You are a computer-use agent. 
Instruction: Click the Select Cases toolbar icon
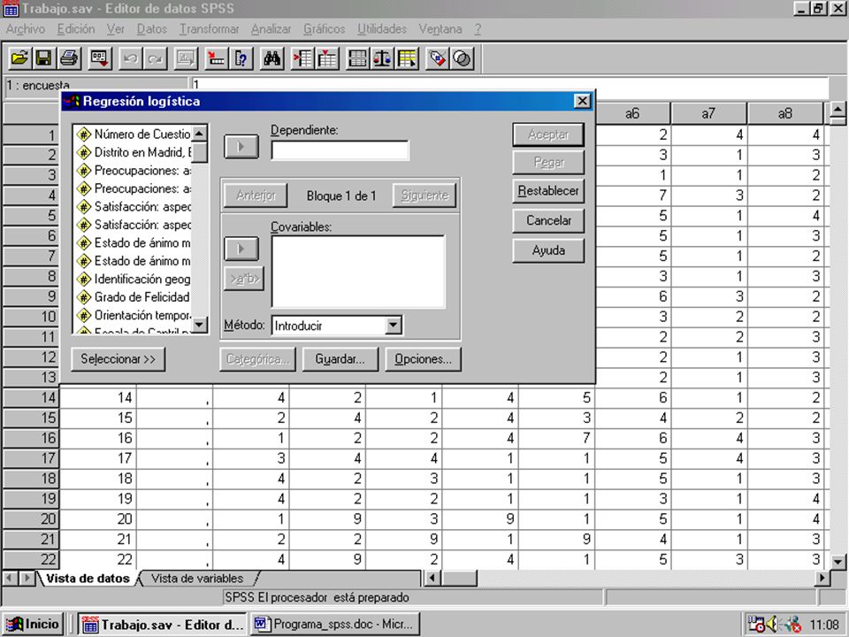coord(407,58)
